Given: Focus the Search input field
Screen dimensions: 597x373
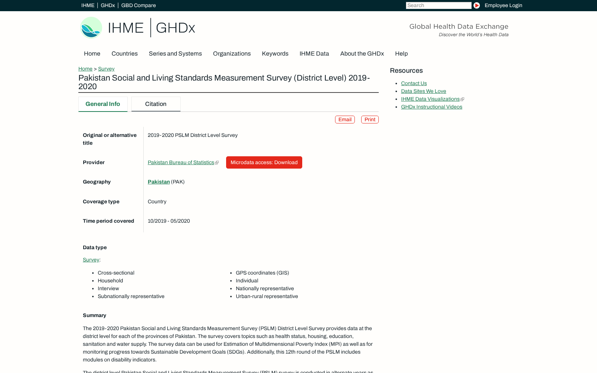Looking at the screenshot, I should tap(438, 5).
